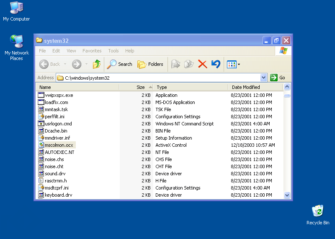
Task: Open the Favorites menu
Action: click(92, 51)
